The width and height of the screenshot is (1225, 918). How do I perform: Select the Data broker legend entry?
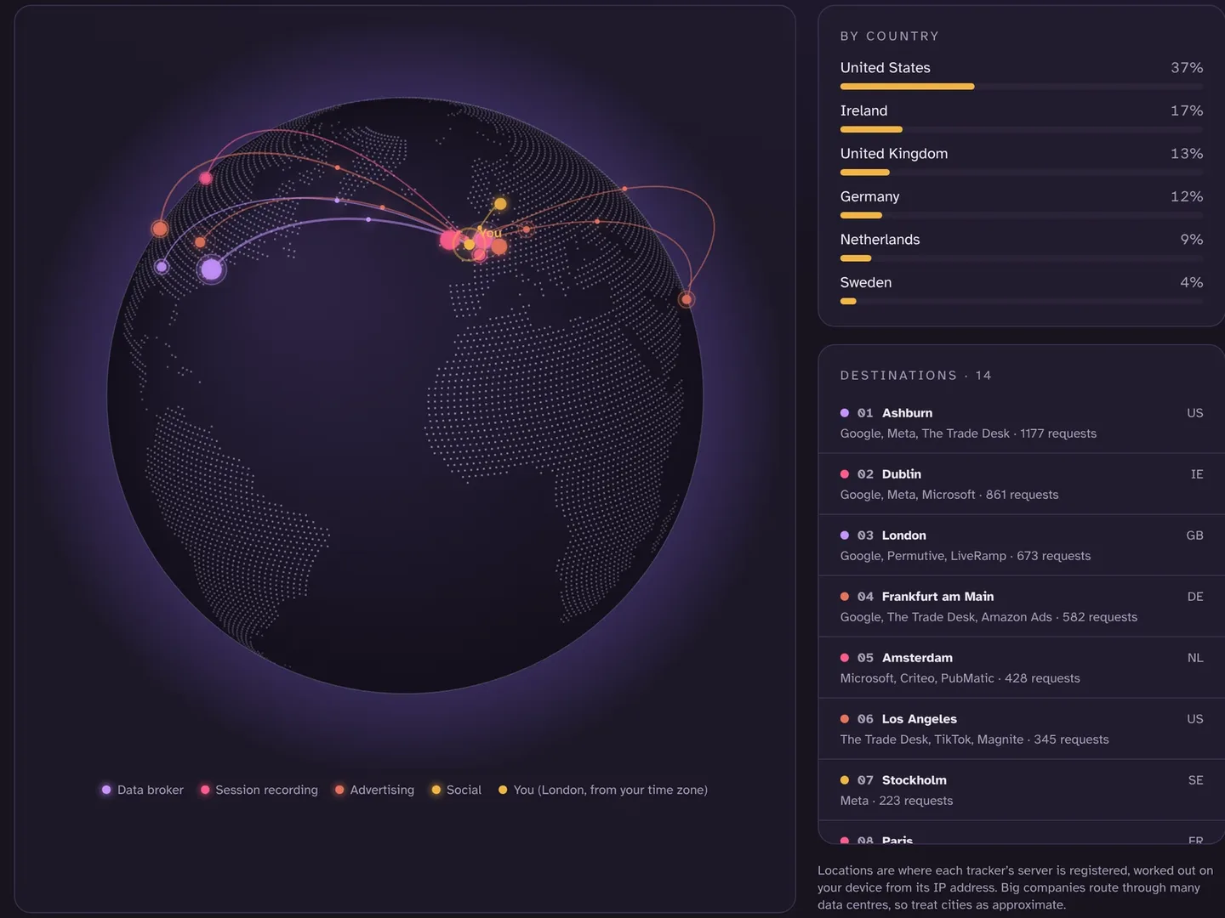tap(142, 790)
